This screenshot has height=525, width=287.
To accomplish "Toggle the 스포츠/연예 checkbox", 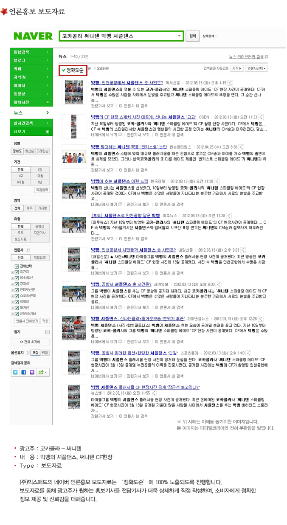I will pyautogui.click(x=17, y=295).
